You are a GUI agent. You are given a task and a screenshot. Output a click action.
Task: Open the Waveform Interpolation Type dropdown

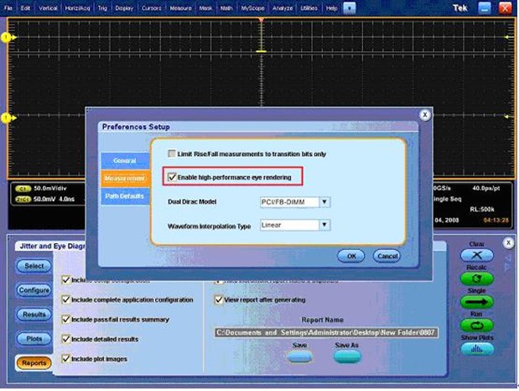324,225
